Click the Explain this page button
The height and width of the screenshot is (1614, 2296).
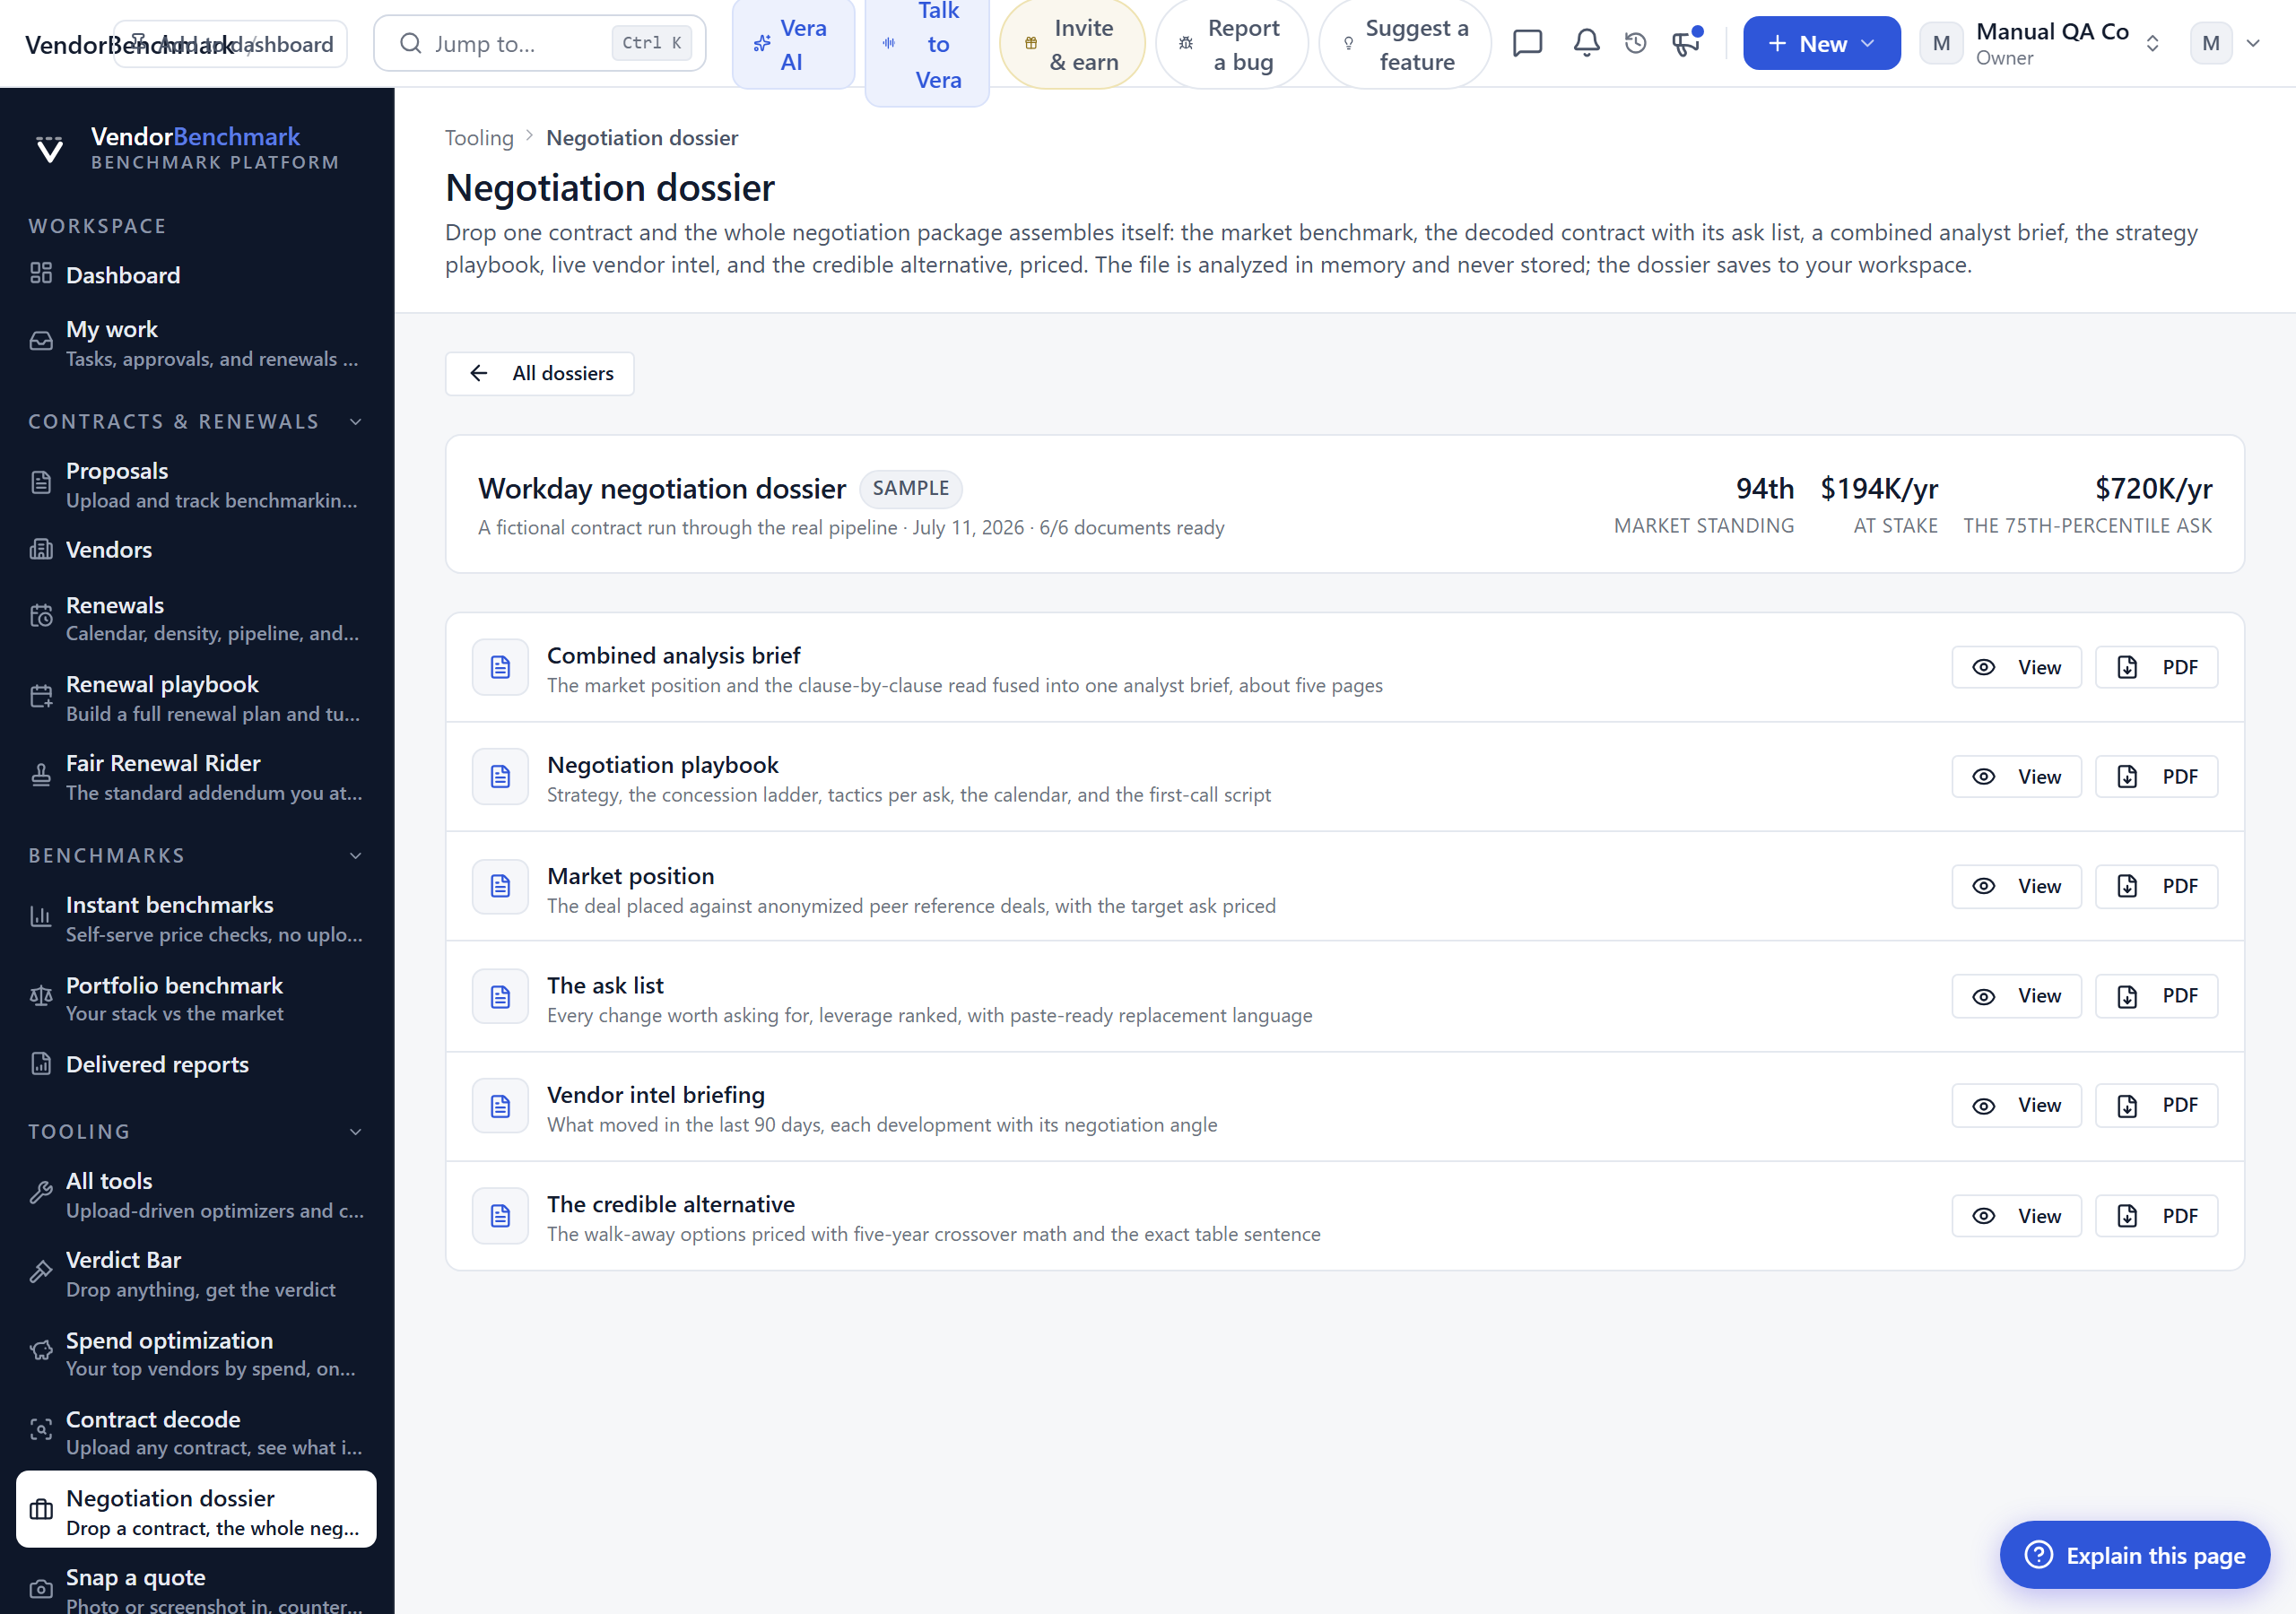2134,1555
